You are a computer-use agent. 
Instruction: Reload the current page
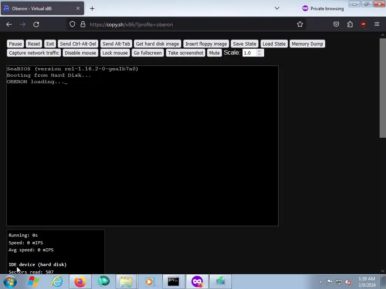pyautogui.click(x=36, y=24)
